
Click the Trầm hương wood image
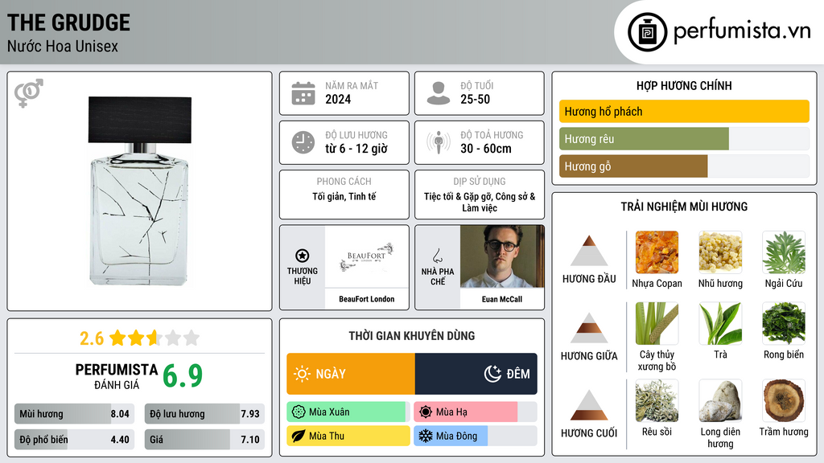[784, 401]
